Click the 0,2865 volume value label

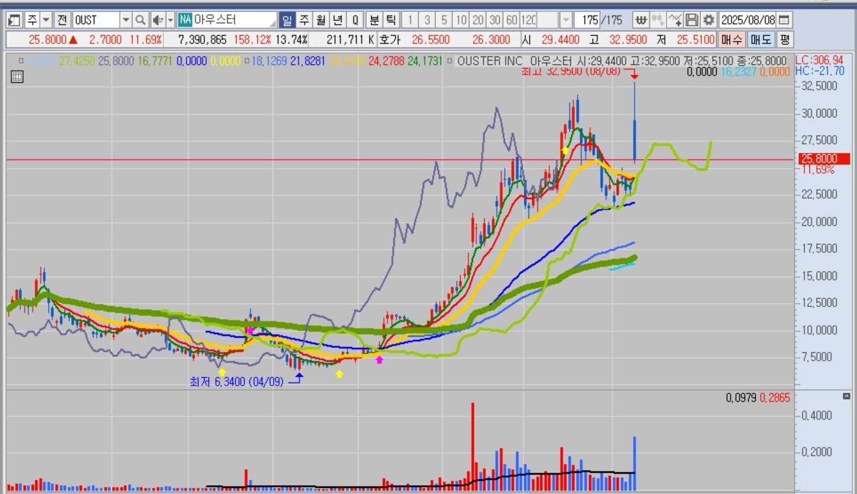775,398
